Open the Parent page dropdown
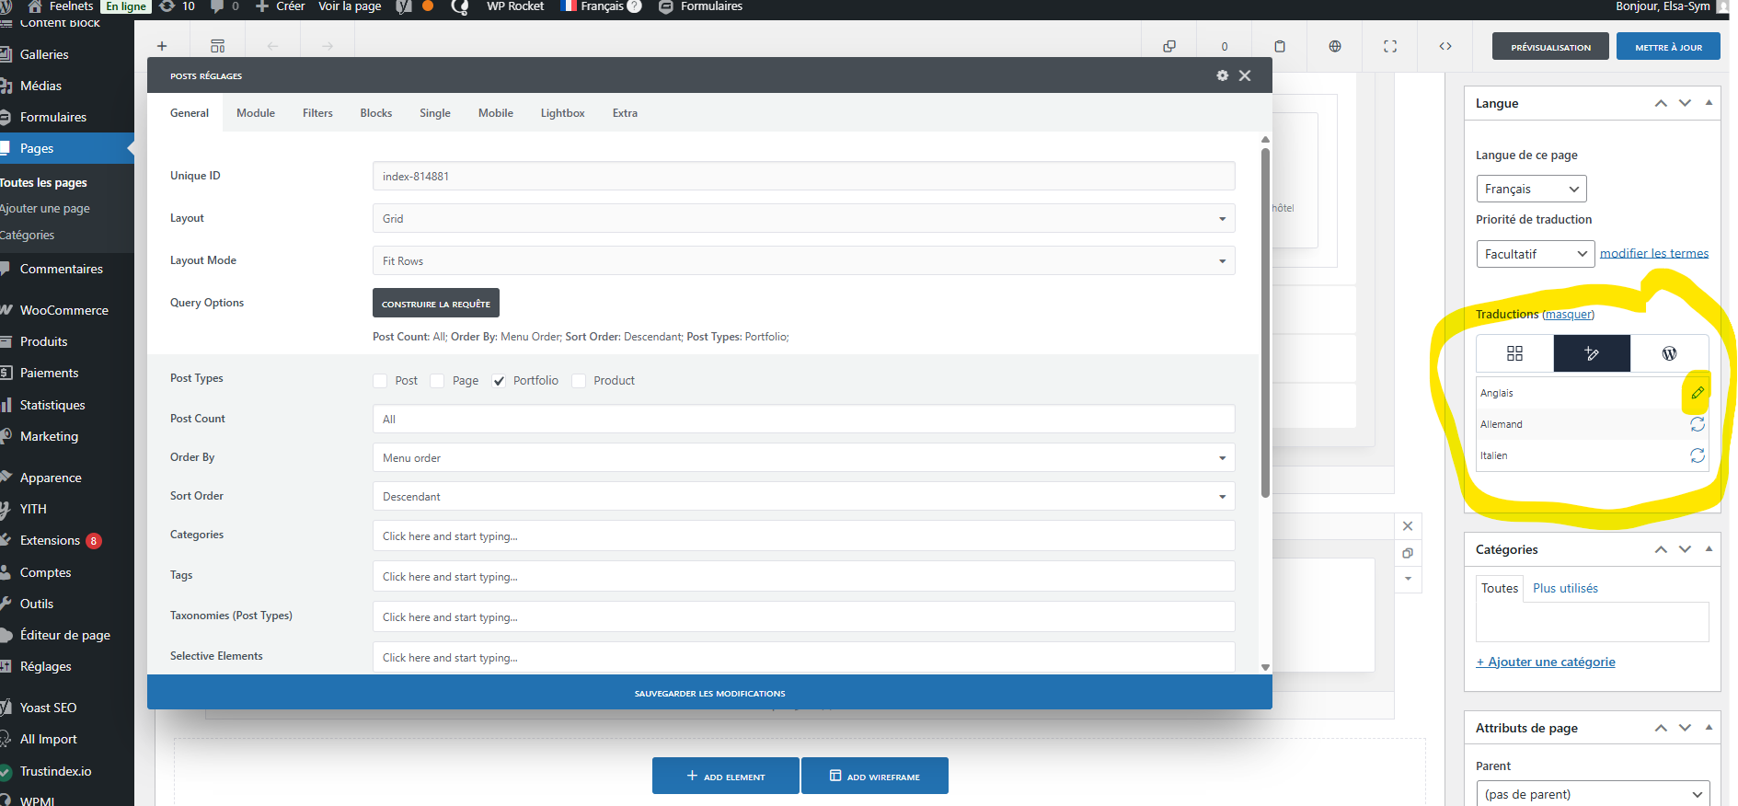Screen dimensions: 1738x806 [x=1593, y=794]
